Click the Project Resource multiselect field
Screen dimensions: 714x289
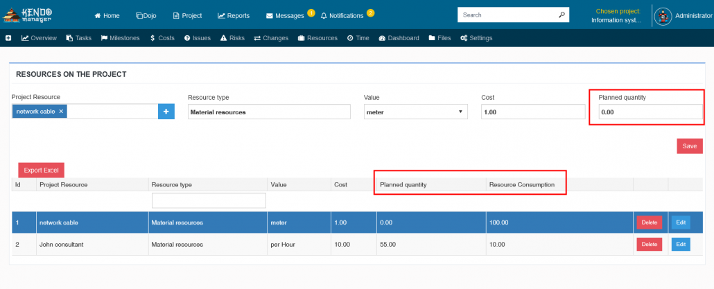[85, 112]
